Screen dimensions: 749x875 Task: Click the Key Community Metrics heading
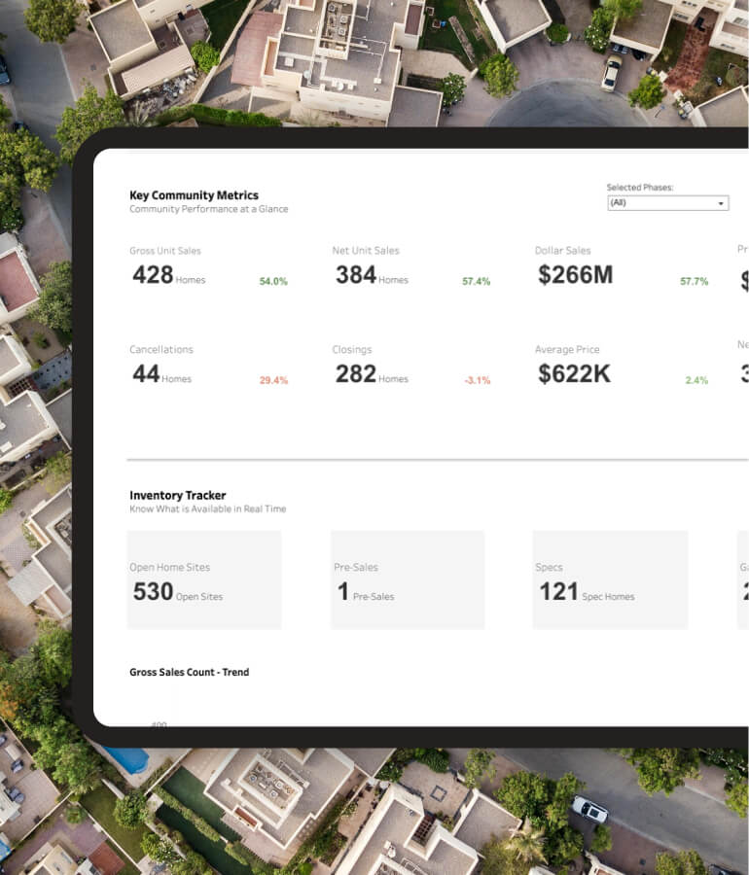click(194, 195)
